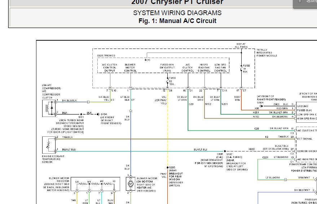Click the 'K900' circuit label

pos(251,149)
